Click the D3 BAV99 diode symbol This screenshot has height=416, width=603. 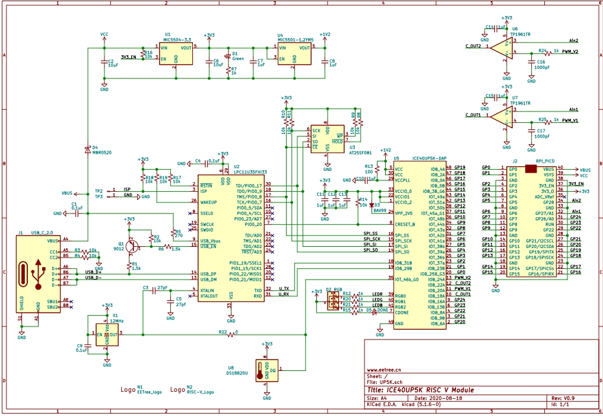click(372, 205)
